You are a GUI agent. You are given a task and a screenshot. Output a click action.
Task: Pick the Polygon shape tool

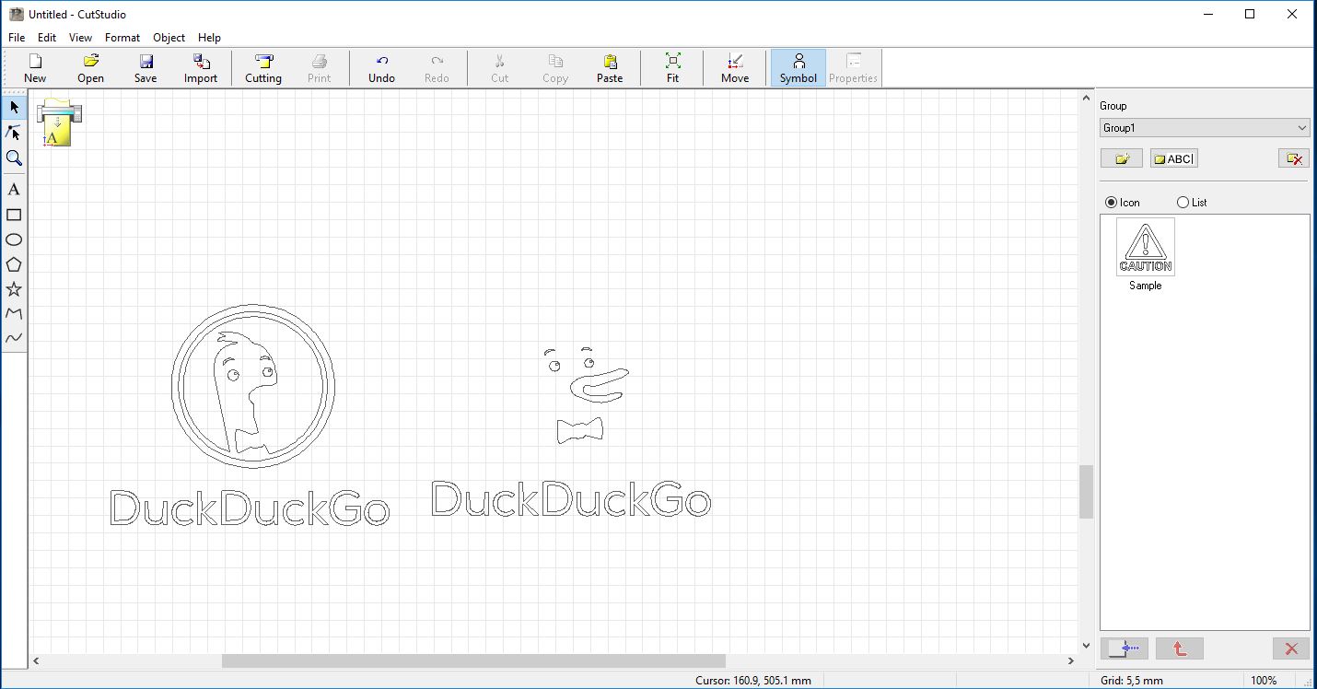pos(14,264)
